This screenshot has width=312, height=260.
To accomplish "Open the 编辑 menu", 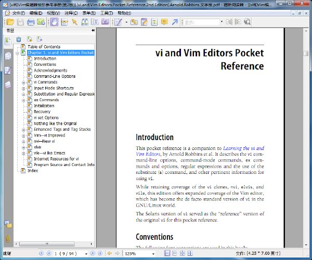I will click(36, 13).
